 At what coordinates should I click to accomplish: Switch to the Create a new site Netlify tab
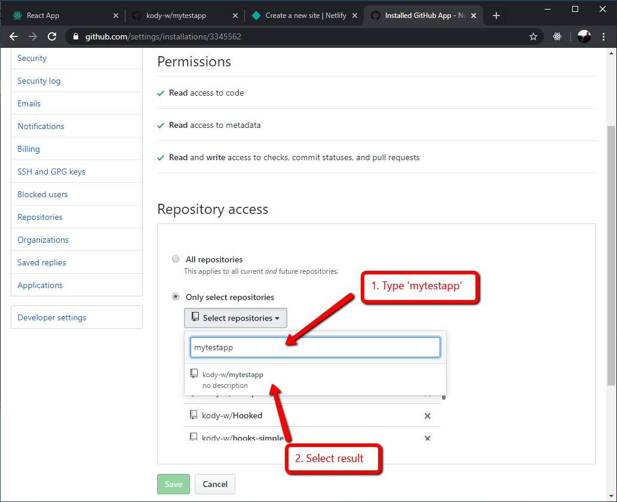coord(306,16)
